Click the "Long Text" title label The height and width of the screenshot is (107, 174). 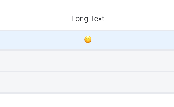[x=88, y=19]
